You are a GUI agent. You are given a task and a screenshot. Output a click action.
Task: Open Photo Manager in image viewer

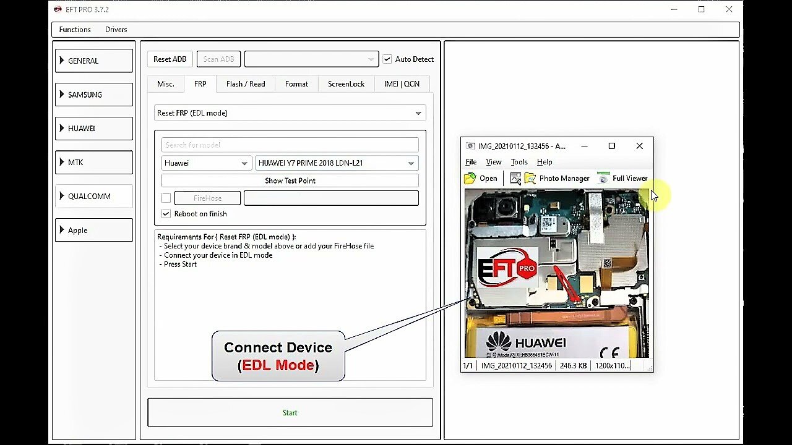pyautogui.click(x=557, y=179)
